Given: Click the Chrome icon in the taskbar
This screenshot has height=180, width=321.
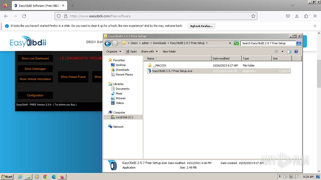Looking at the screenshot, I should point(45,177).
